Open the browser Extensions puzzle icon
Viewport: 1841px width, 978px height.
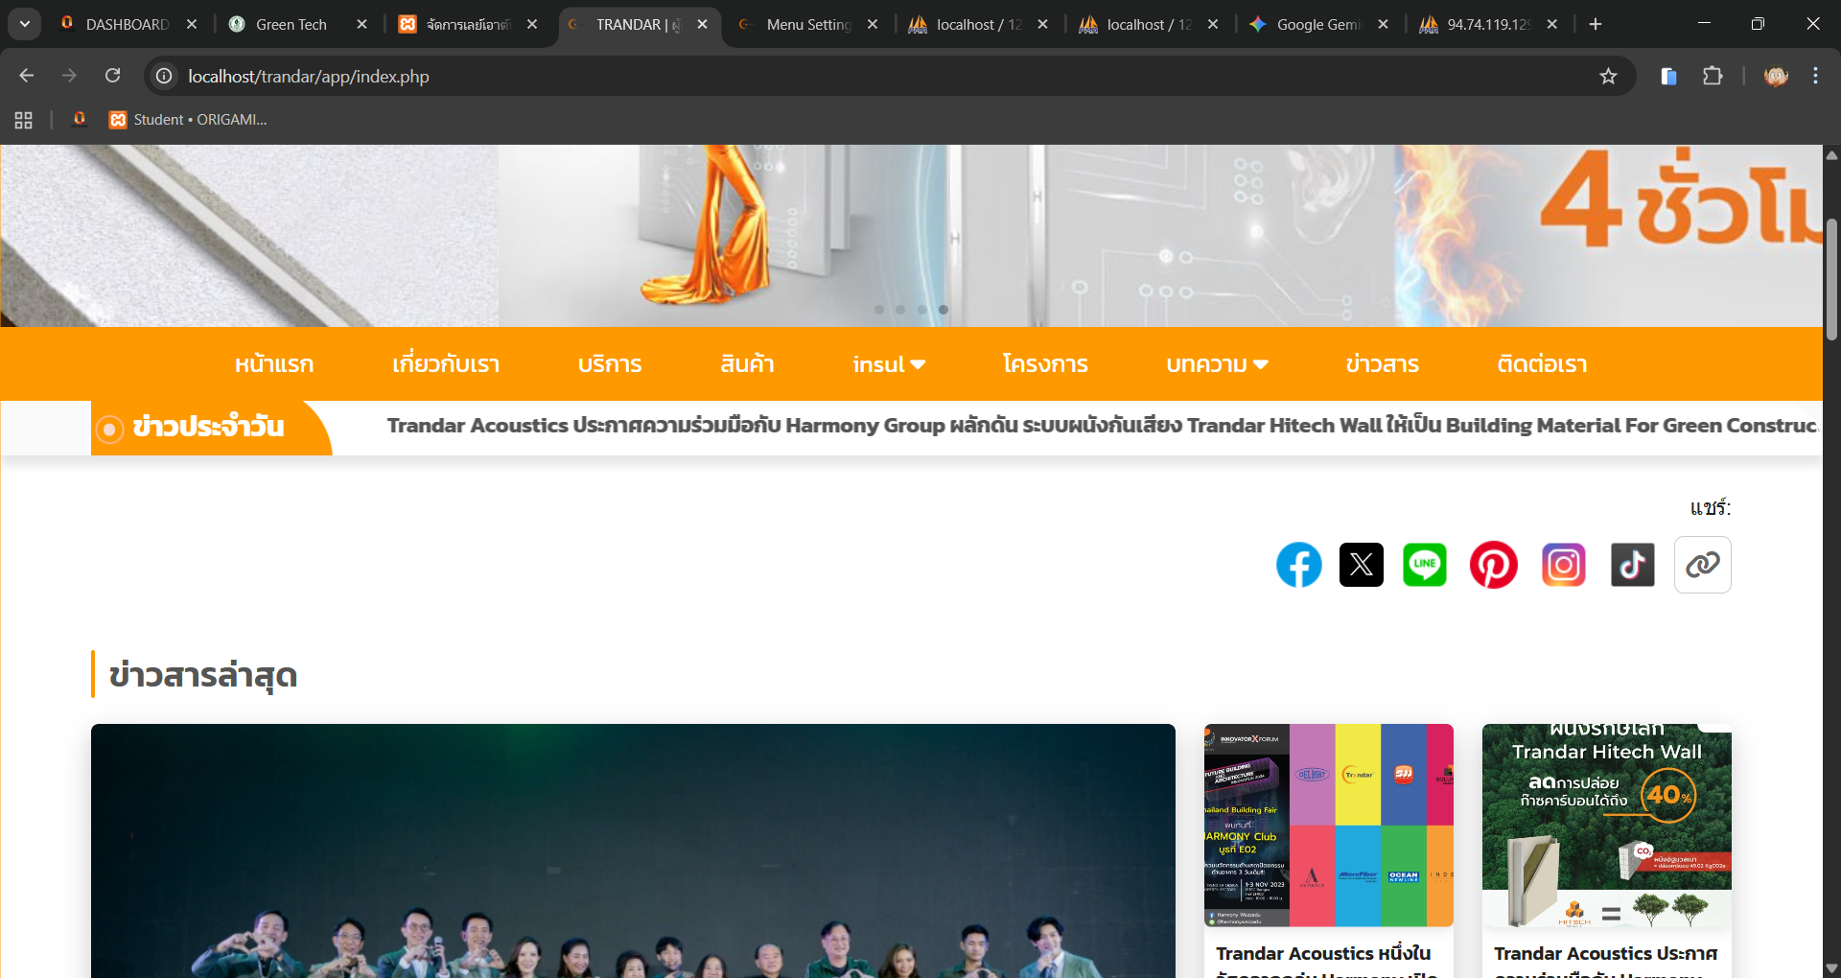(x=1713, y=77)
